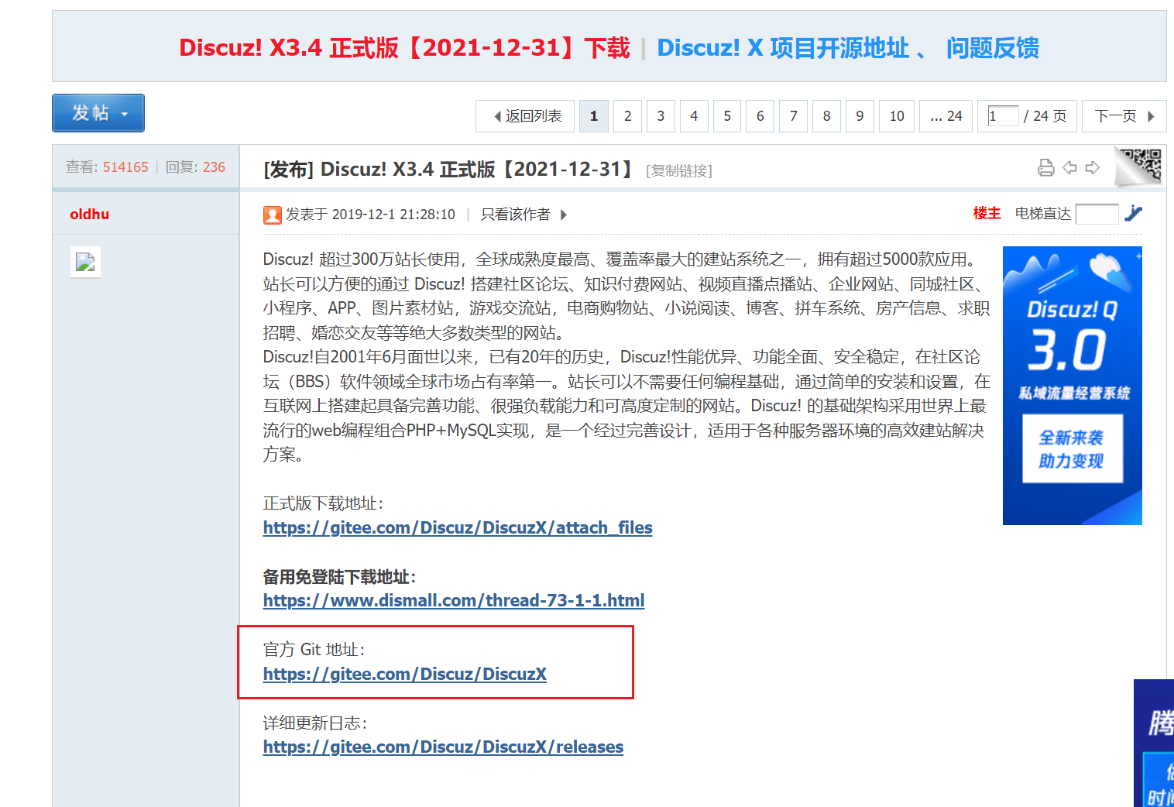This screenshot has height=807, width=1174.
Task: Open the 发帖 dropdown button
Action: pos(98,113)
